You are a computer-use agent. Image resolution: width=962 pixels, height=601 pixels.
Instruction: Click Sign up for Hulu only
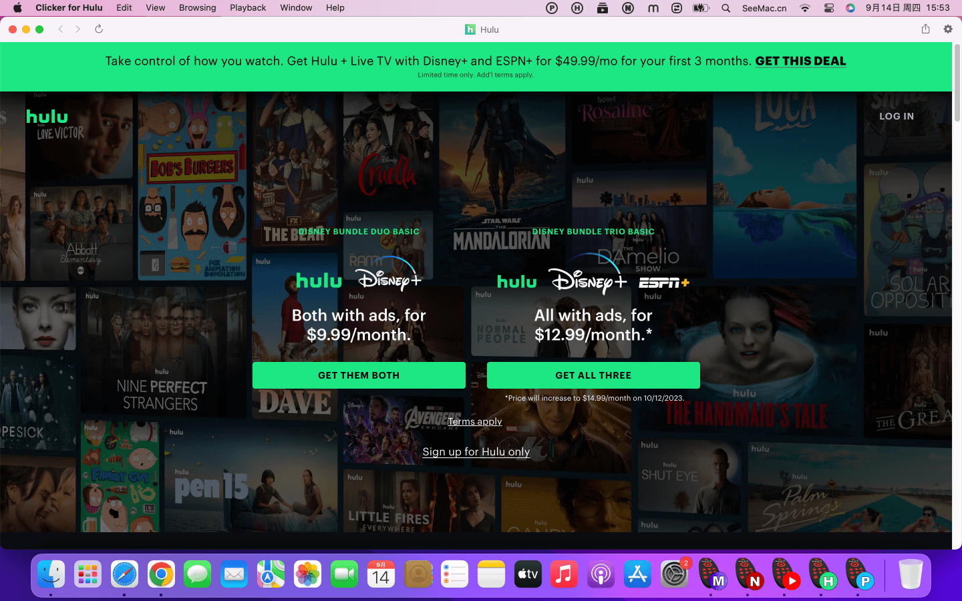point(476,452)
